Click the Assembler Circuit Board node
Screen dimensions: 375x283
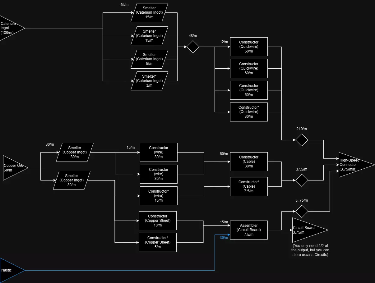pyautogui.click(x=249, y=230)
